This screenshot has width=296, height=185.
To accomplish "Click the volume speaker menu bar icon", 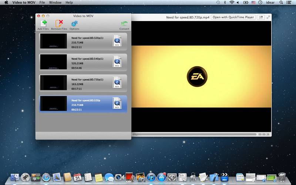I will click(x=238, y=3).
